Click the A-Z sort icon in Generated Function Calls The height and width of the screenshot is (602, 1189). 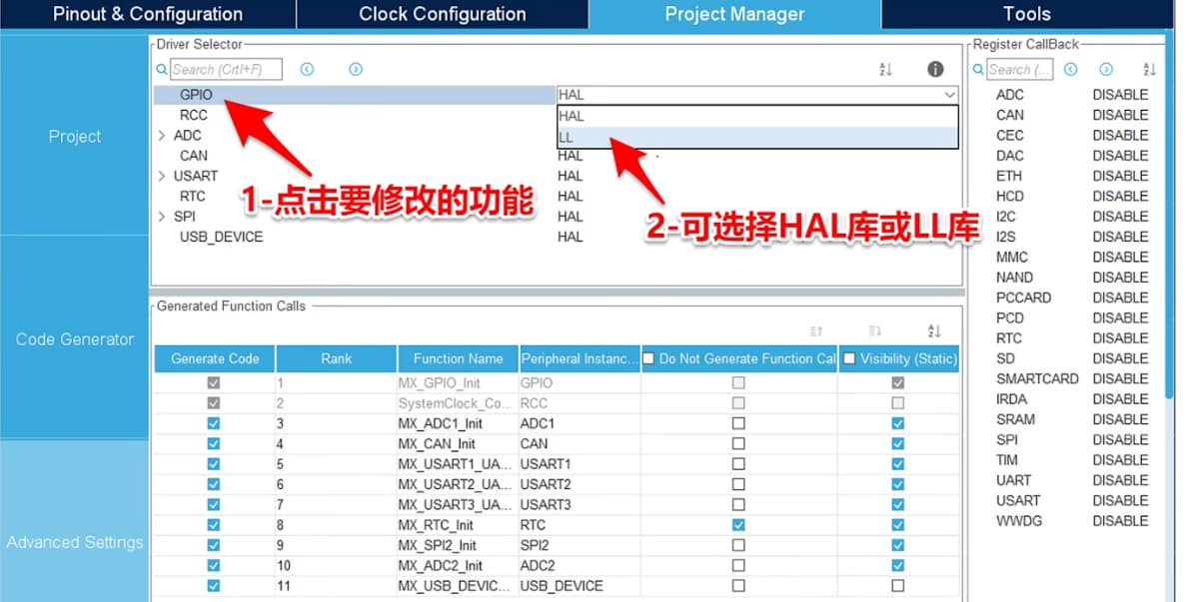tap(934, 331)
